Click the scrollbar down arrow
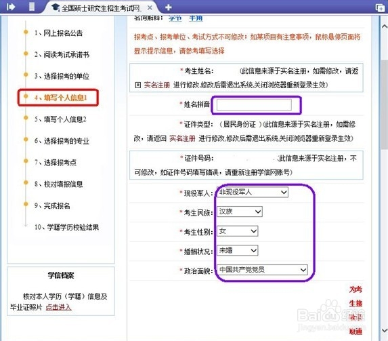Image resolution: width=388 pixels, height=341 pixels. (x=385, y=330)
